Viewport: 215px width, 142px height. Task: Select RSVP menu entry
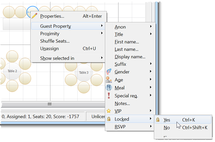[130, 127]
